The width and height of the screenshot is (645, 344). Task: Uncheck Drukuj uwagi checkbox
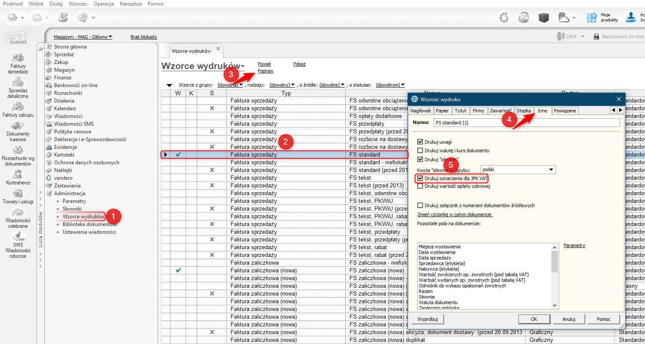[x=420, y=142]
